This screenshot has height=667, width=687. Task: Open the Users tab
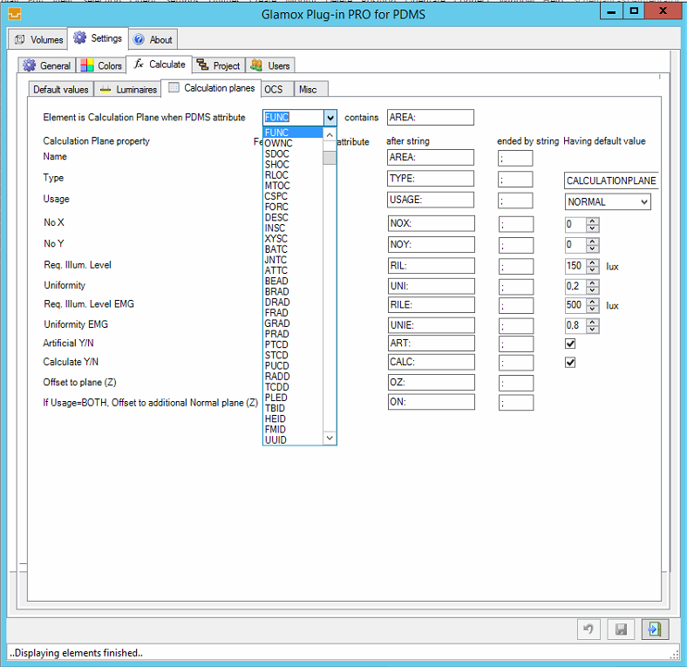tap(270, 65)
